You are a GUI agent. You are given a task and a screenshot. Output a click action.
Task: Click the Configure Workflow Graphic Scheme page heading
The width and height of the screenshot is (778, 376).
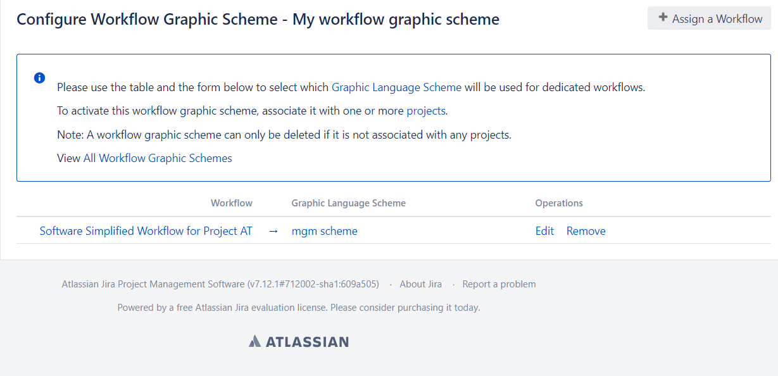point(258,20)
